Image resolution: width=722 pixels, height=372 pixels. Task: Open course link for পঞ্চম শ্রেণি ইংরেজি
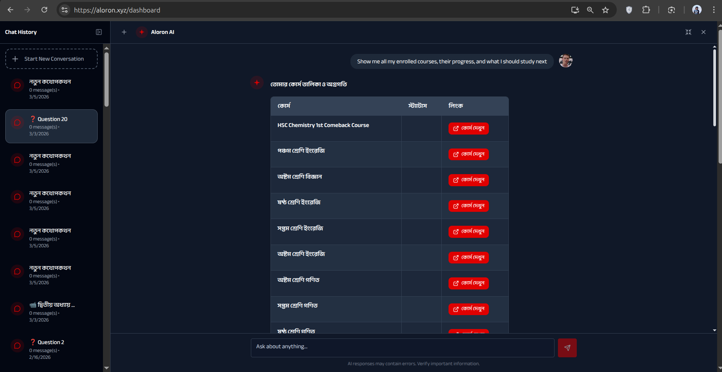tap(469, 154)
